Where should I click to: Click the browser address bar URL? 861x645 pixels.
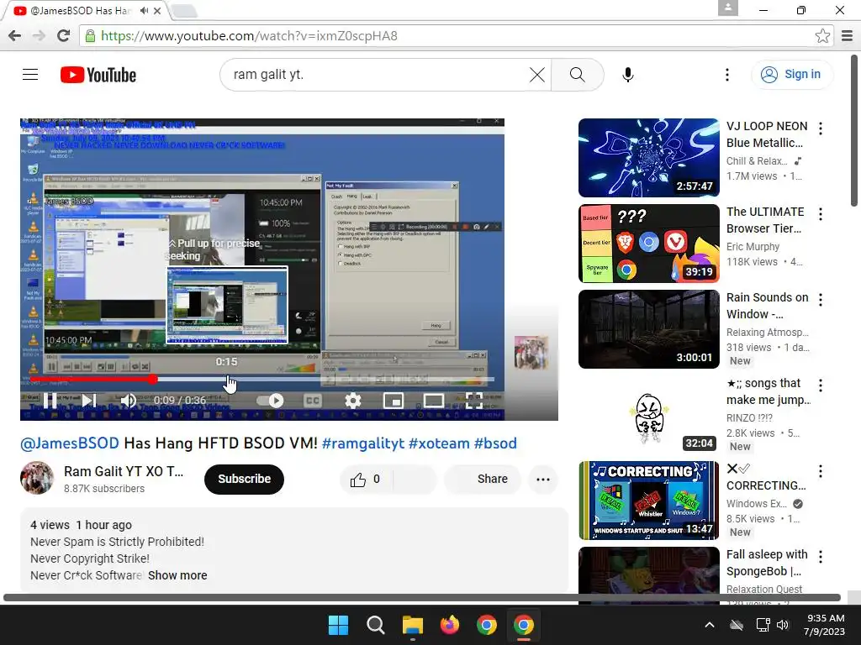pyautogui.click(x=249, y=36)
